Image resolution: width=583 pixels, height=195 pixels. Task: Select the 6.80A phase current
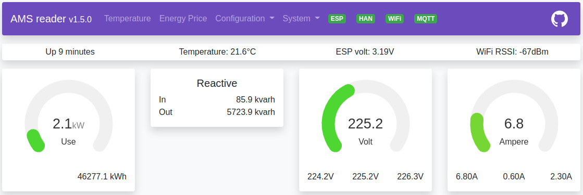[x=467, y=176]
